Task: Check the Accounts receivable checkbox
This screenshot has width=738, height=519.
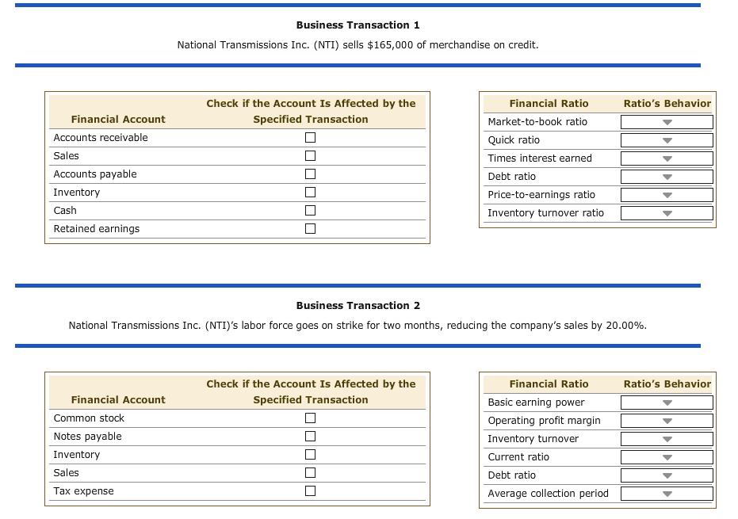Action: click(x=311, y=138)
